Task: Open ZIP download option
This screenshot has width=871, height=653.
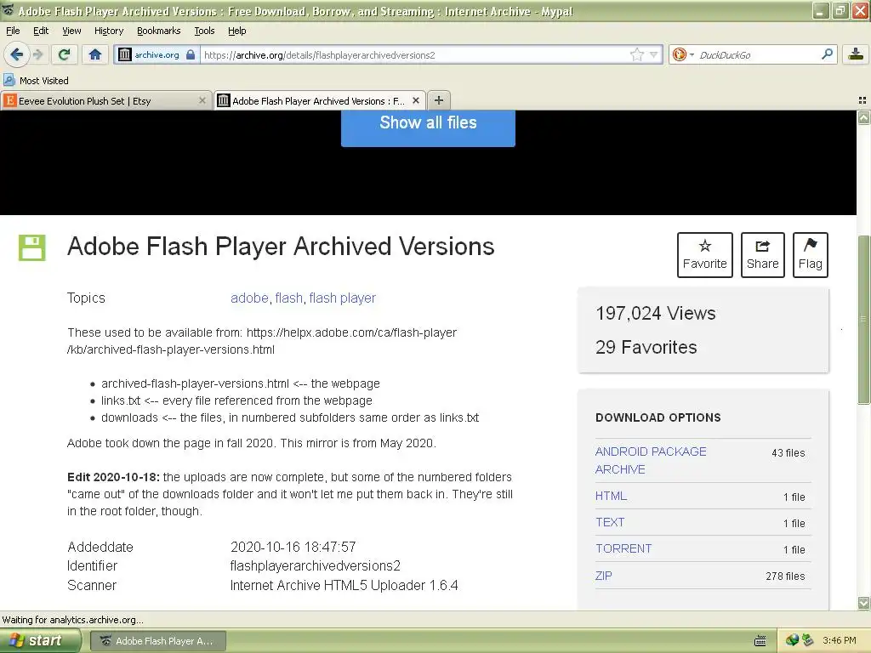Action: click(x=603, y=576)
